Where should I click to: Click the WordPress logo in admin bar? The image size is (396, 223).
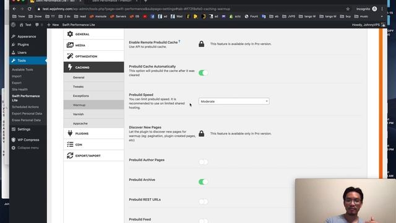(x=14, y=25)
